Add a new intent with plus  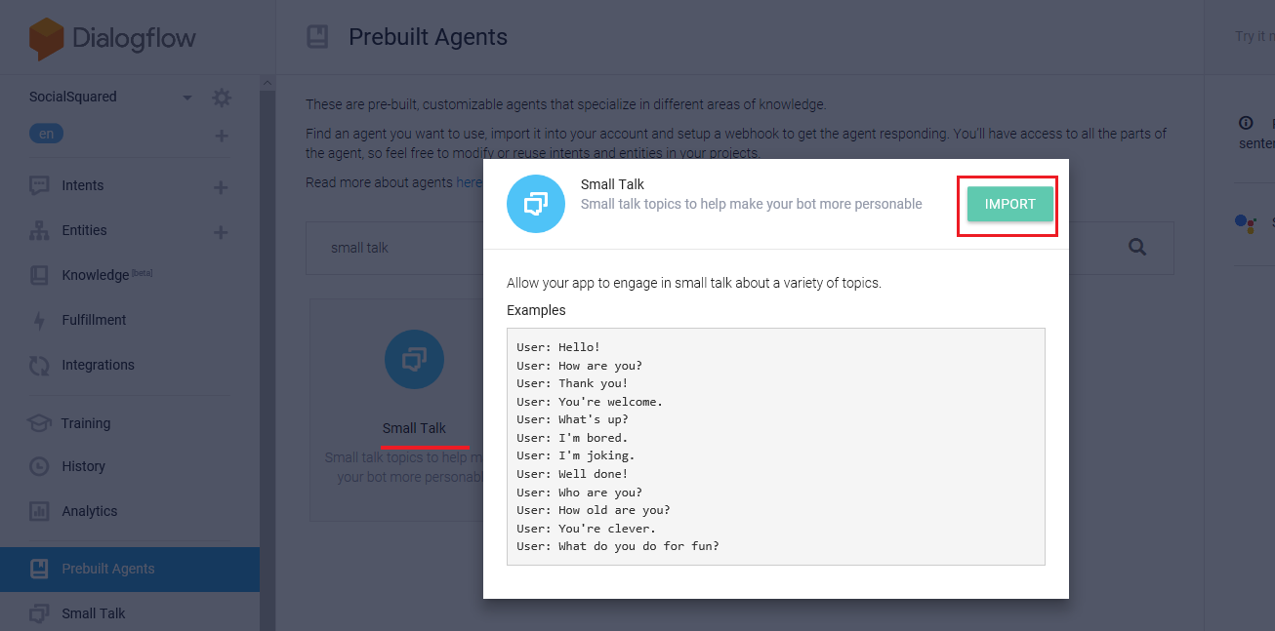click(x=221, y=186)
